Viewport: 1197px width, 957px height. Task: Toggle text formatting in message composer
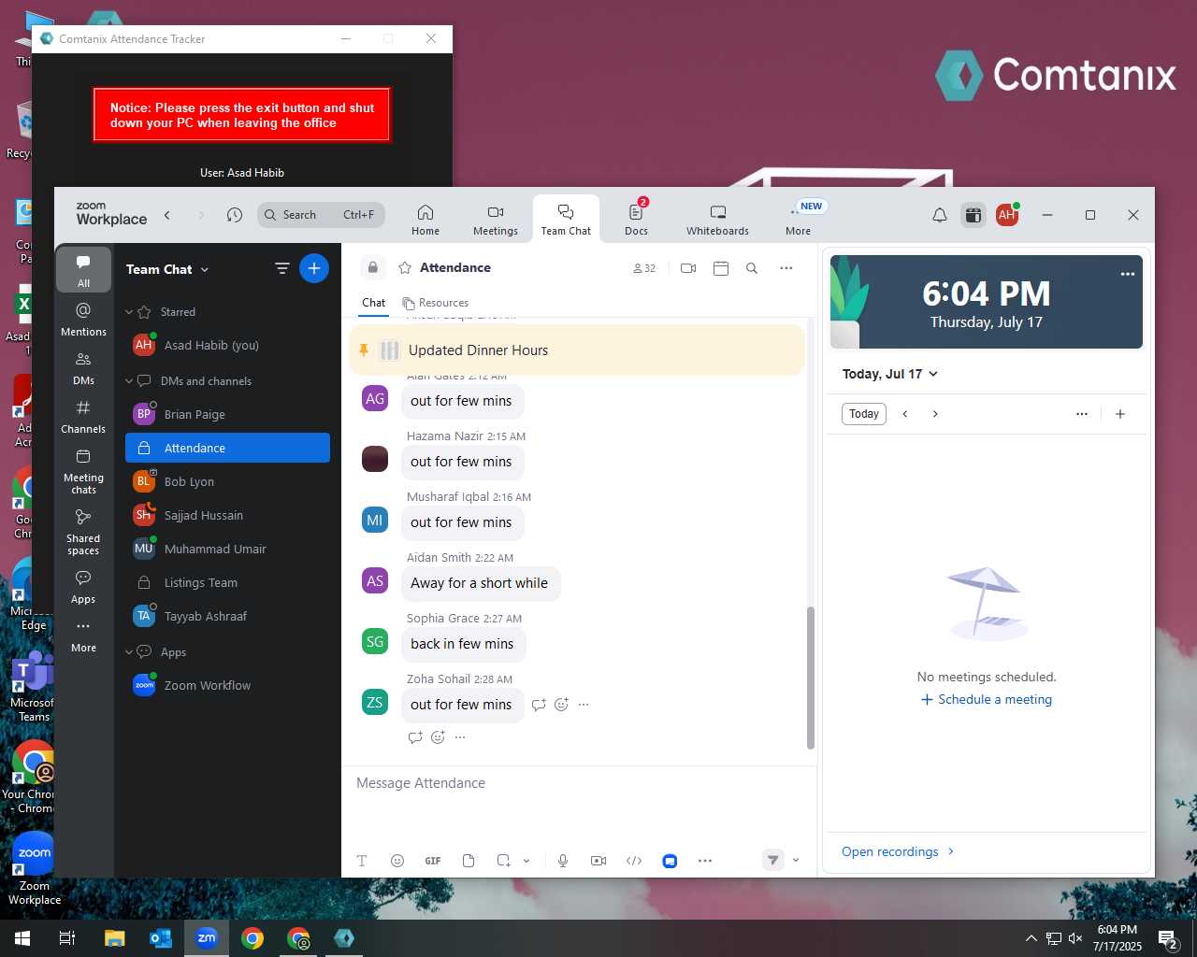coord(362,861)
